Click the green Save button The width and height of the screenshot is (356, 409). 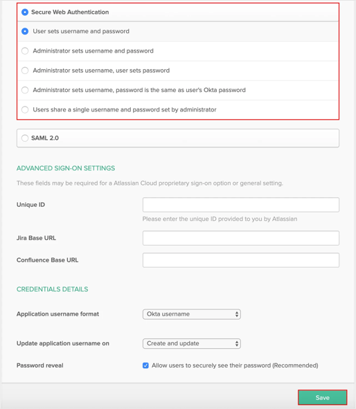click(322, 397)
